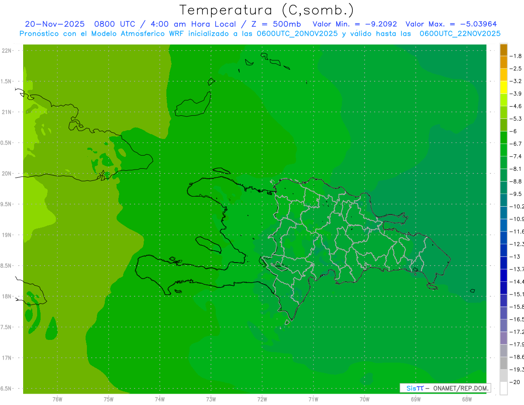Click latitude label '22N'
Screen dimensions: 524x405
[6, 51]
